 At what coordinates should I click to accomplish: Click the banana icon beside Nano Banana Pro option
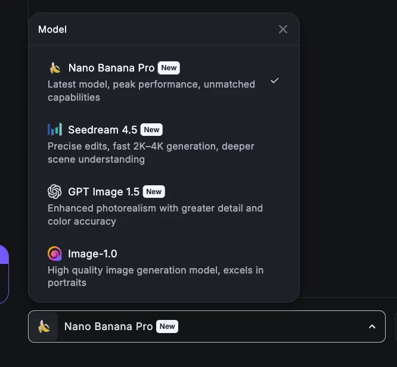coord(55,68)
